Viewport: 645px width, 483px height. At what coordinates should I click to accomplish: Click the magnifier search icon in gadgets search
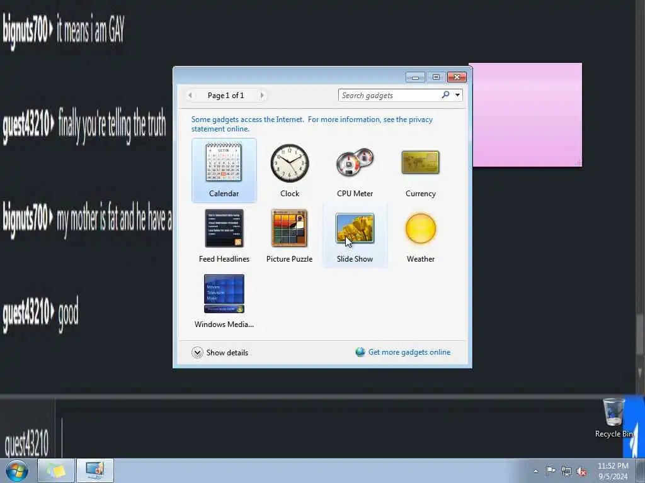(445, 95)
